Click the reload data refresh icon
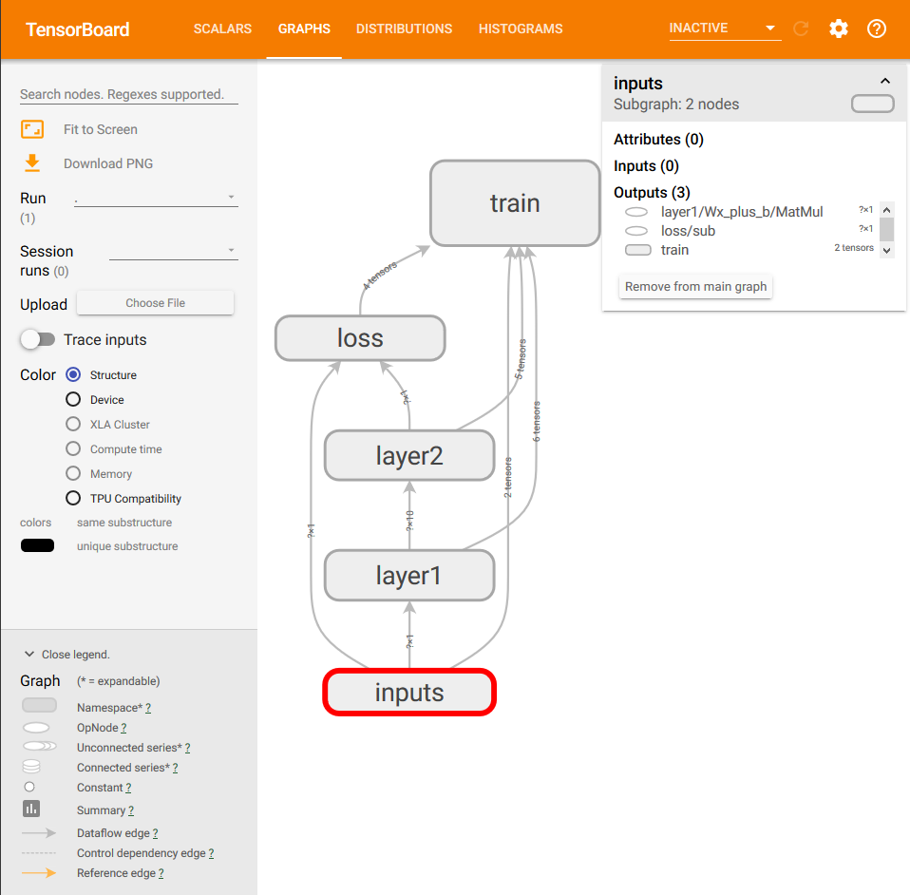The height and width of the screenshot is (895, 910). coord(801,29)
